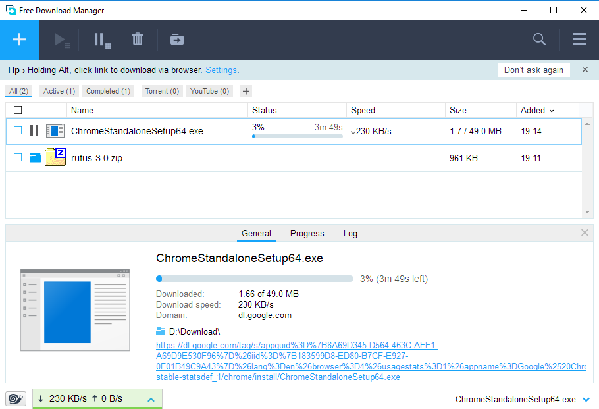This screenshot has height=409, width=599.
Task: Check the ChromeStandaloneSetup64.exe checkbox
Action: click(x=18, y=130)
